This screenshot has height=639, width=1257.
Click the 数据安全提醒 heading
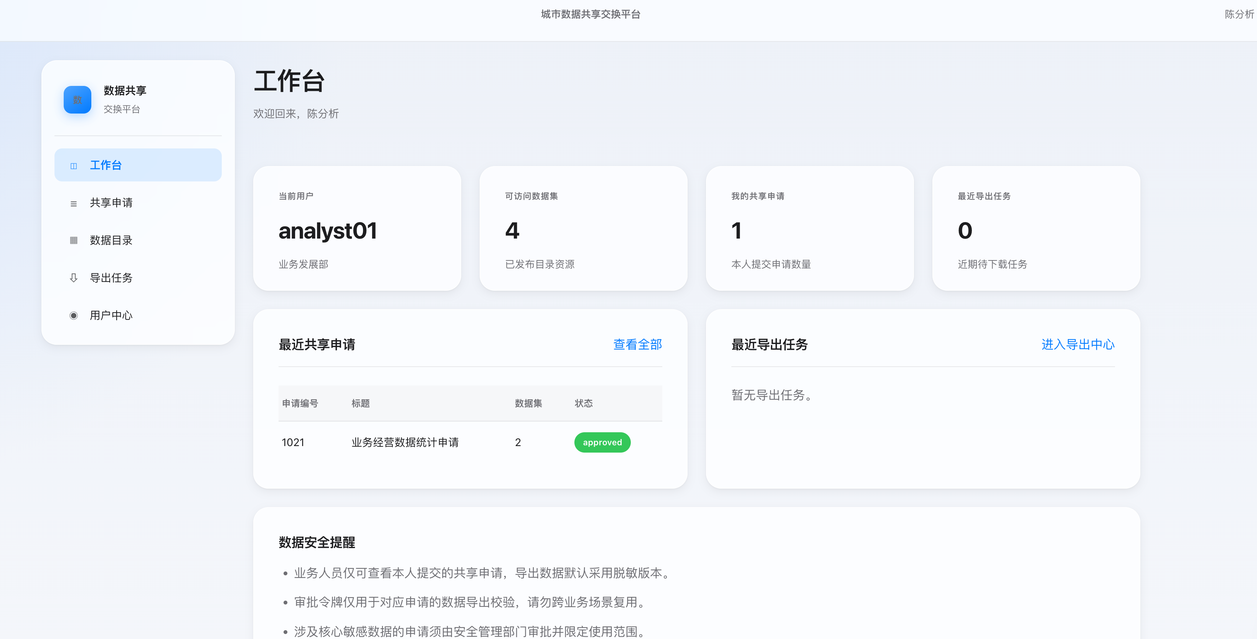coord(317,542)
